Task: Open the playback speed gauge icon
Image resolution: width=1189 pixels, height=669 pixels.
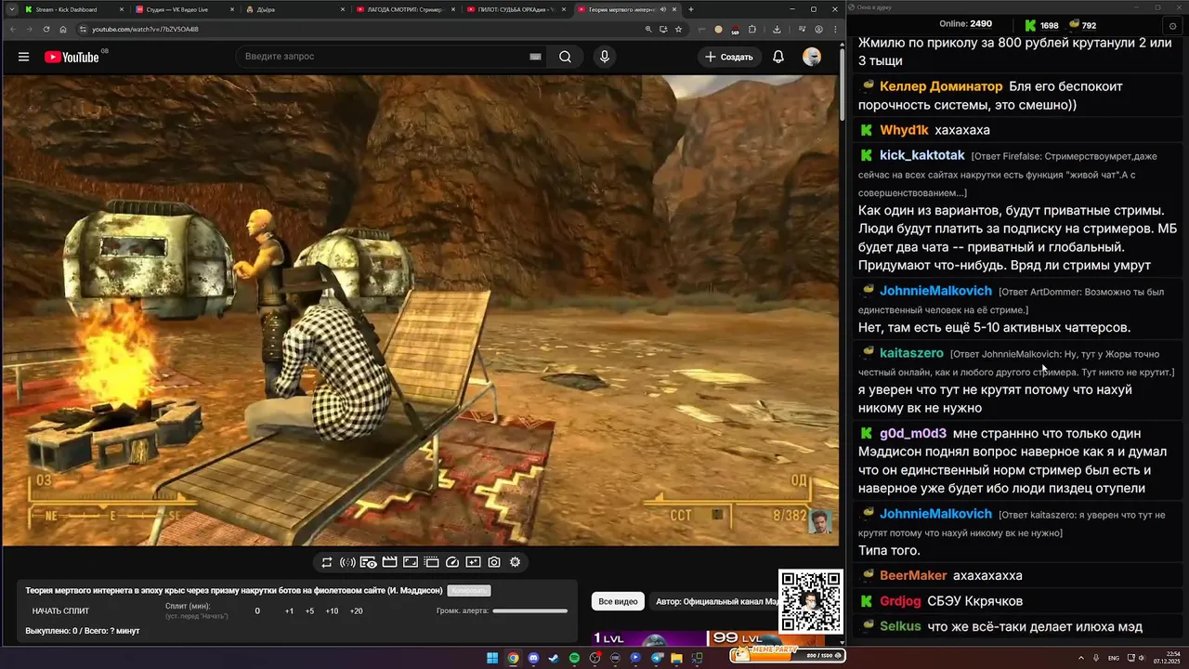Action: tap(452, 562)
